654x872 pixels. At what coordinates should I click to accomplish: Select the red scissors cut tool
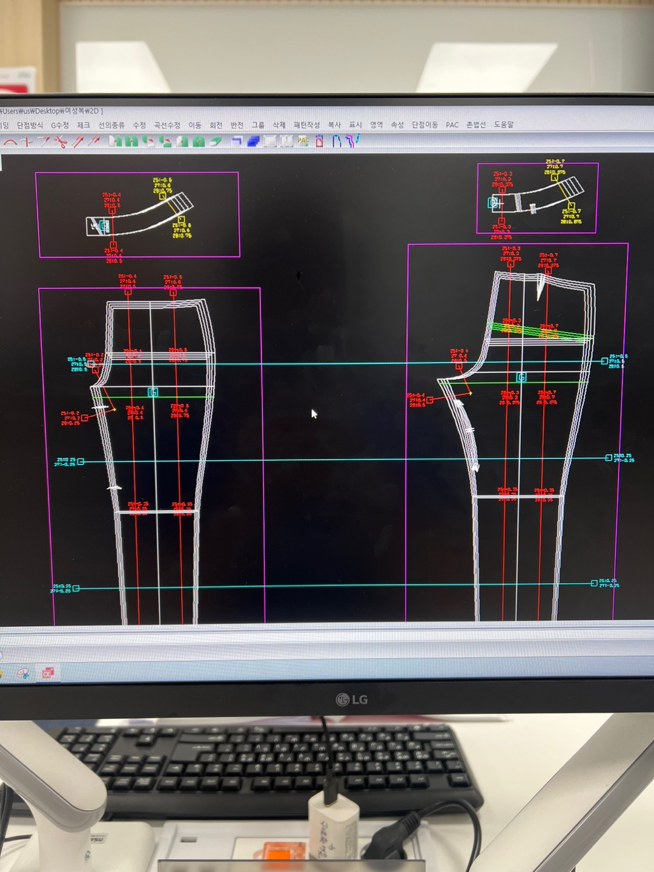[x=60, y=142]
